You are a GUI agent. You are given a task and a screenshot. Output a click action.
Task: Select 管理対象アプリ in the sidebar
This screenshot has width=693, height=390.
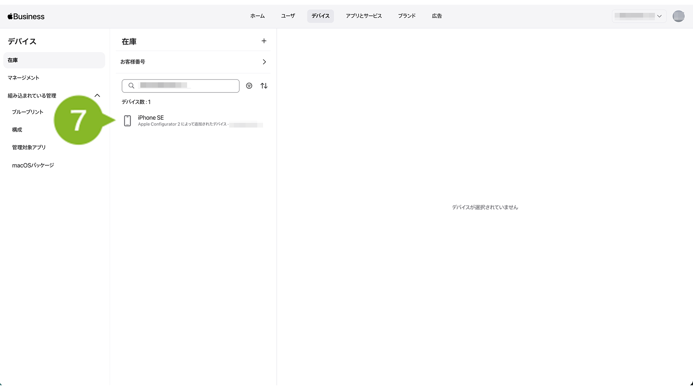click(x=29, y=147)
